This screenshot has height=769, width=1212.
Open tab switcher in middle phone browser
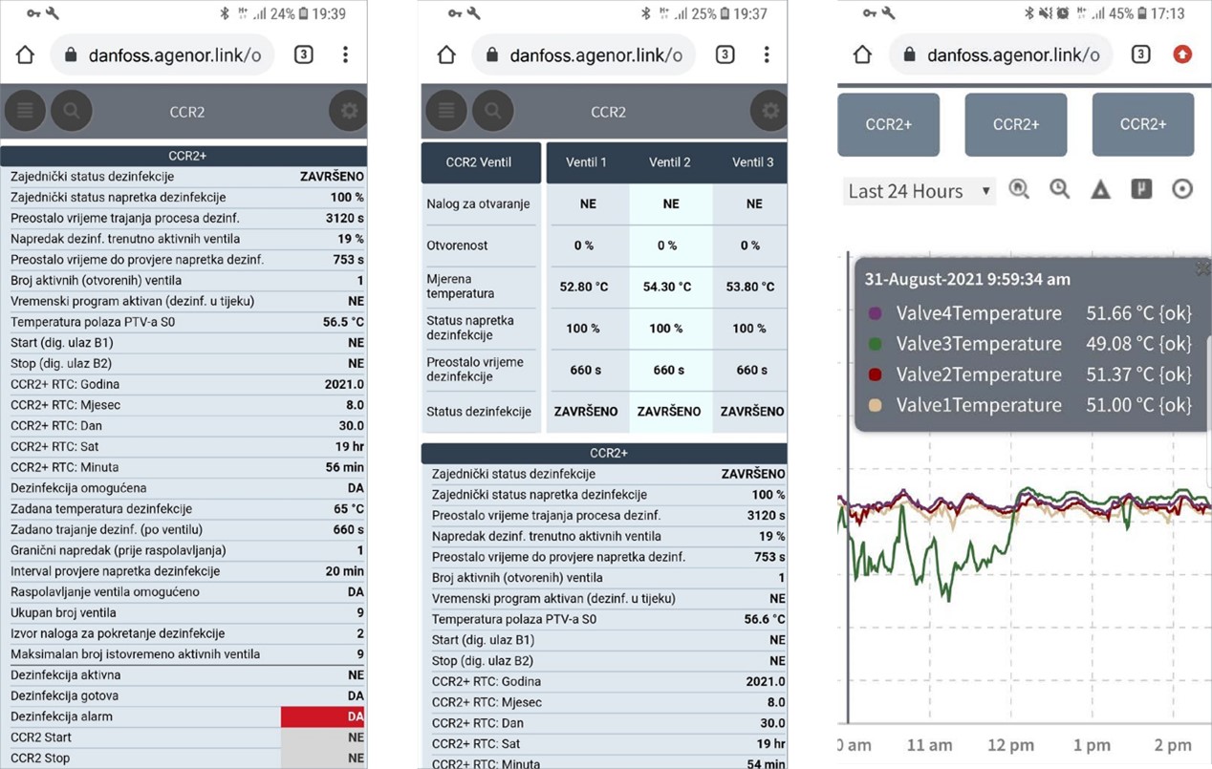click(x=725, y=55)
